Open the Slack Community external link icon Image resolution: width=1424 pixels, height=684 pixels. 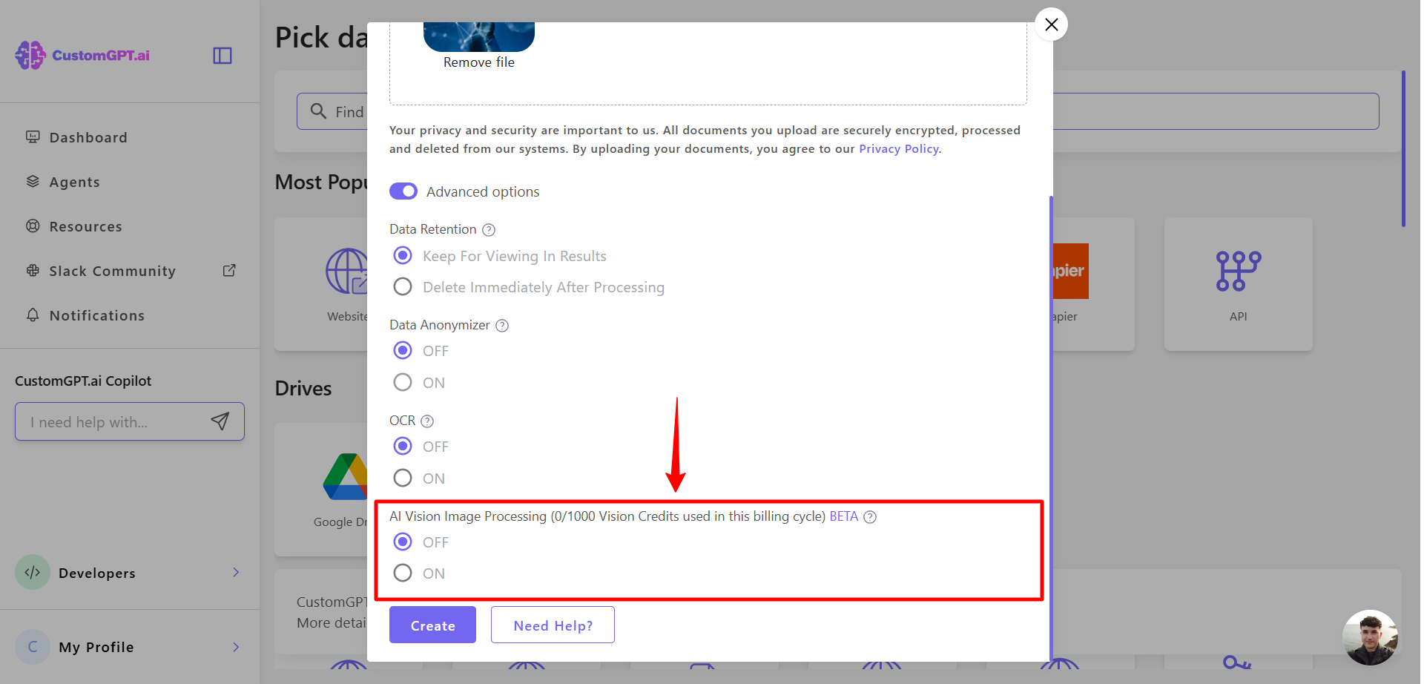[229, 271]
